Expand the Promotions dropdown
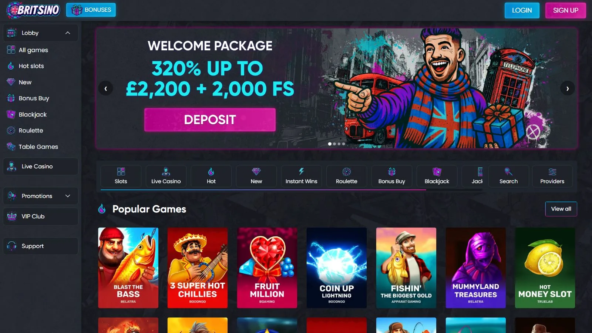 coord(68,196)
